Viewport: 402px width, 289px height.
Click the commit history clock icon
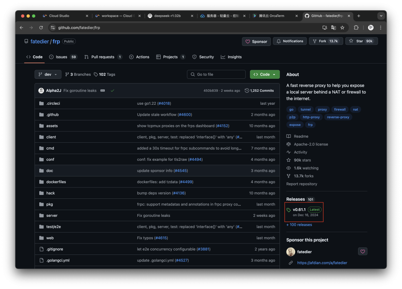[x=247, y=91]
